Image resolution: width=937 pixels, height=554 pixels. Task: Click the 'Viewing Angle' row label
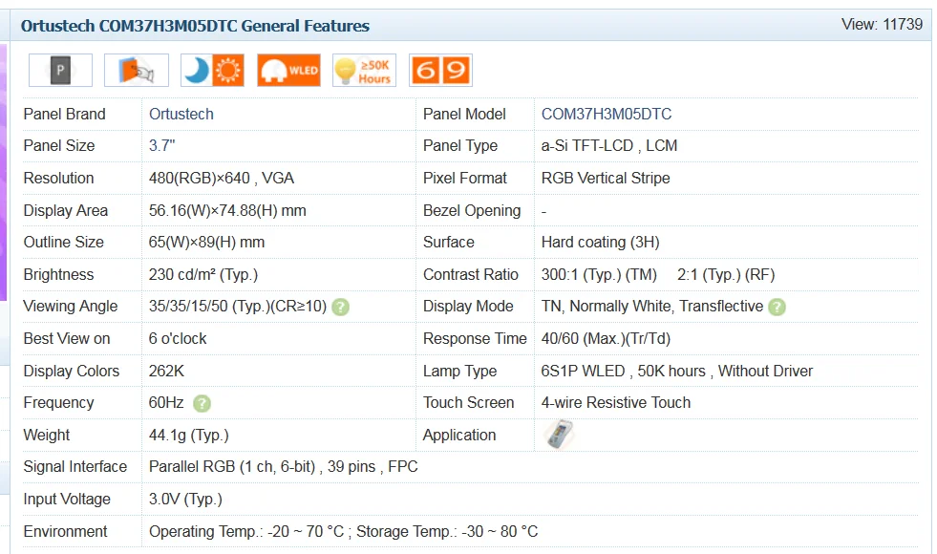click(71, 307)
